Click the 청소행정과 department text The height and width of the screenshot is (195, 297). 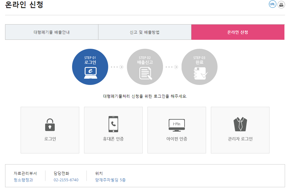(x=23, y=180)
